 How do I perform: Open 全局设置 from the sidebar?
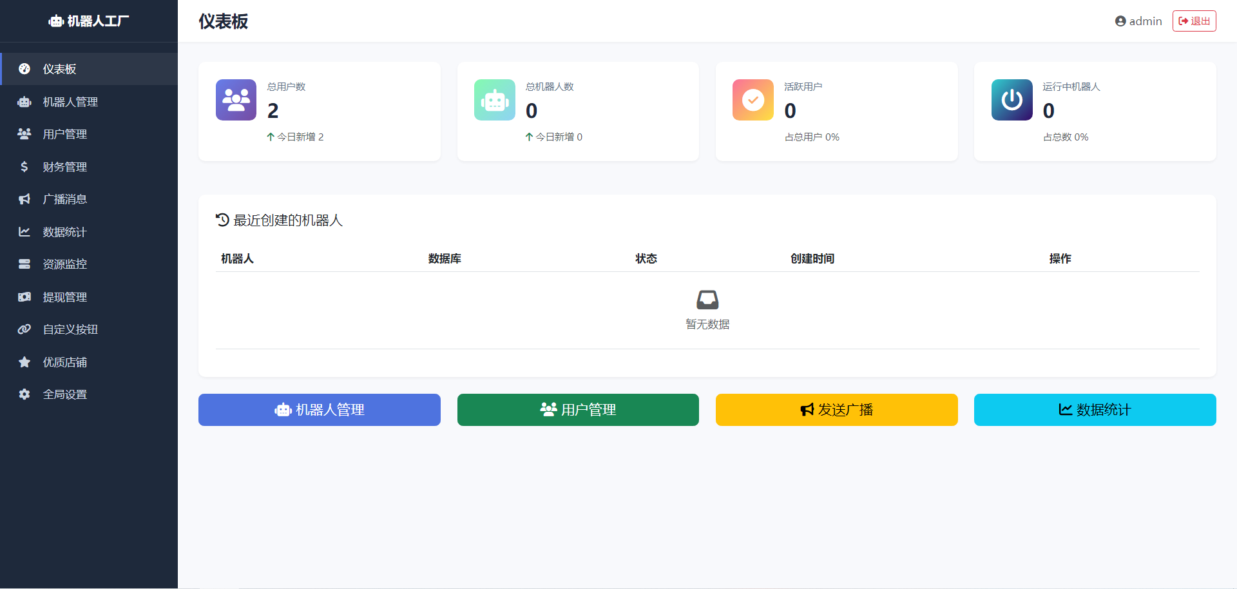point(64,394)
